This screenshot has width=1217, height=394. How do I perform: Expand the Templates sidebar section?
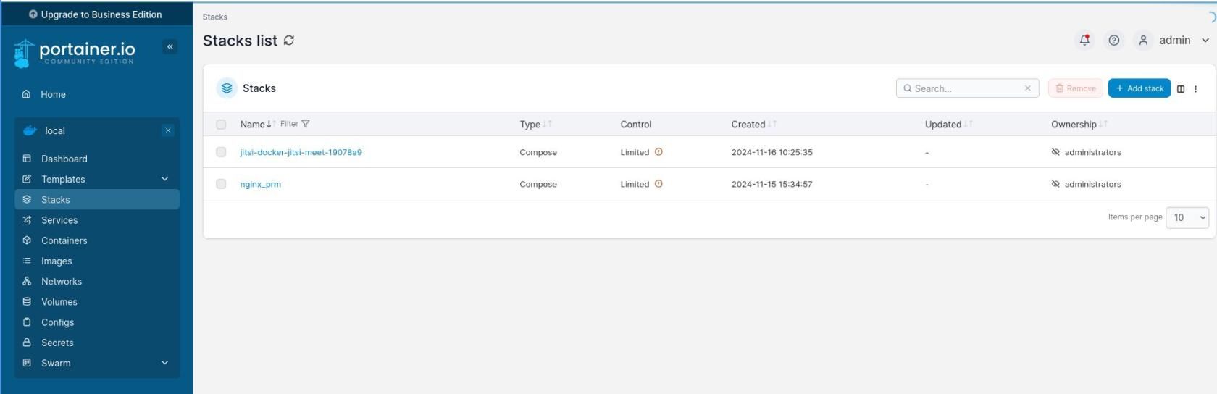[x=164, y=179]
